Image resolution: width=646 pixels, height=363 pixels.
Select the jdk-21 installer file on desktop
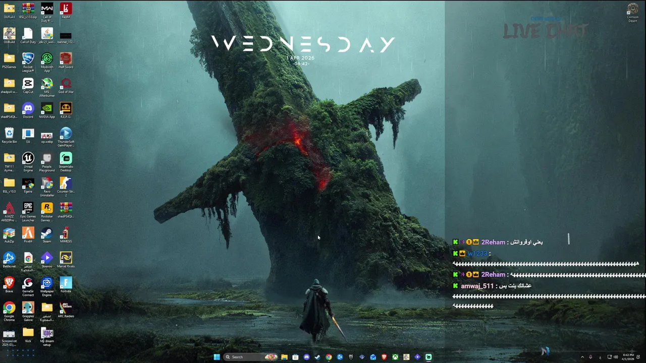tap(47, 35)
